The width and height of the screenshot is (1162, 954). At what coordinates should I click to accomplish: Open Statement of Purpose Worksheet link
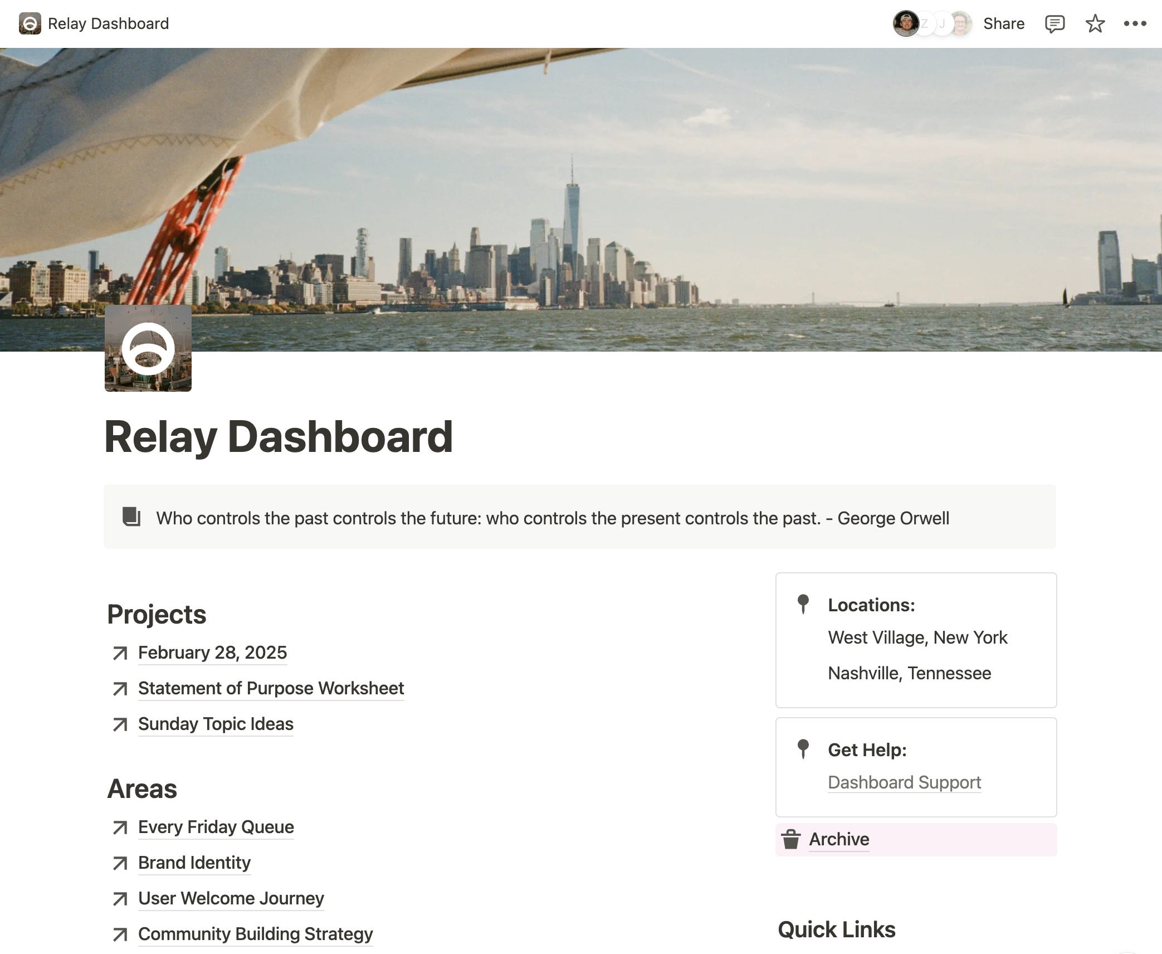[x=271, y=688]
